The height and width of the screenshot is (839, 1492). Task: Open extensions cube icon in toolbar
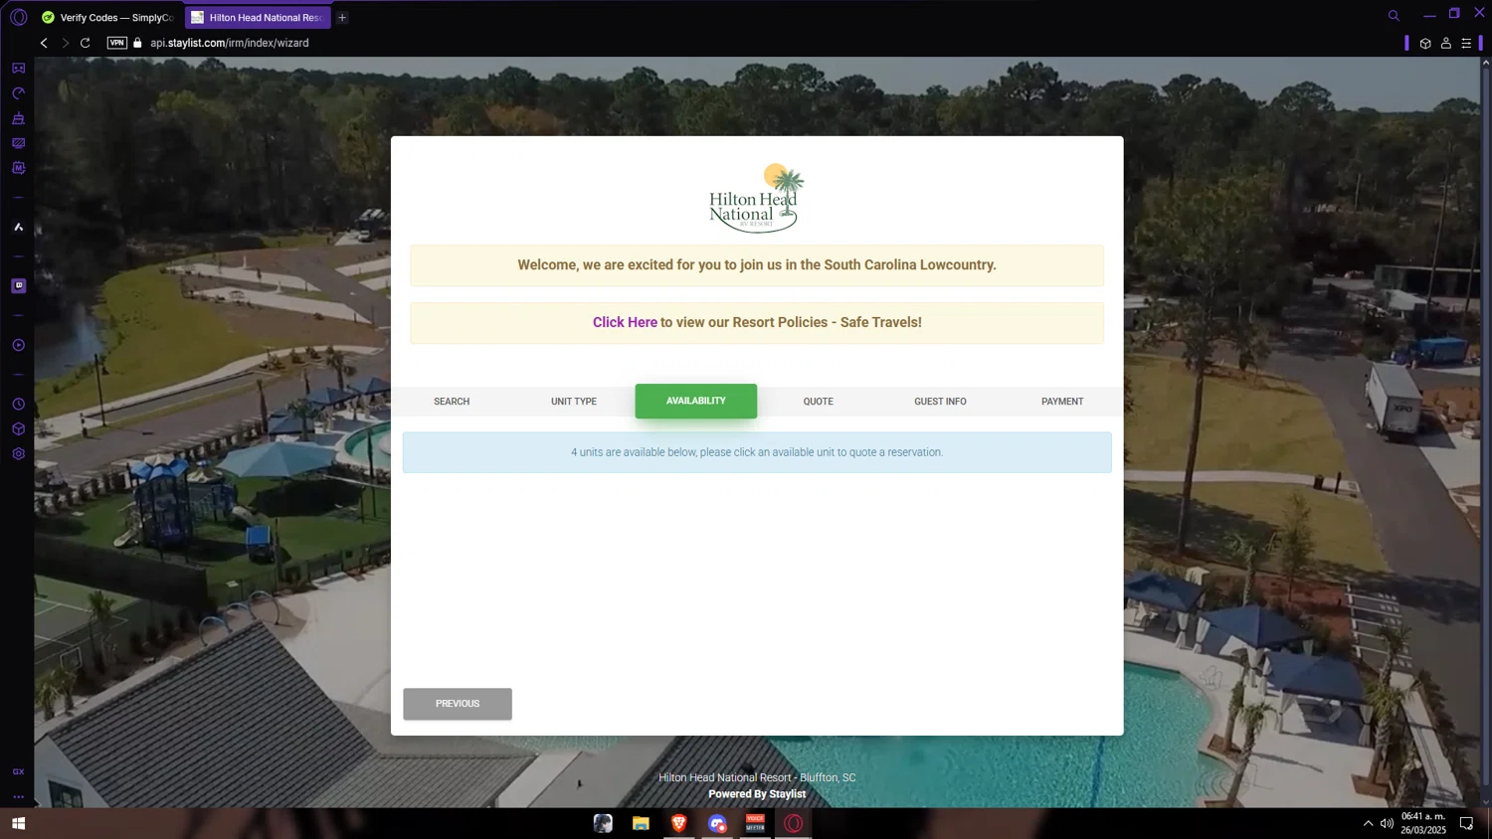(1425, 43)
